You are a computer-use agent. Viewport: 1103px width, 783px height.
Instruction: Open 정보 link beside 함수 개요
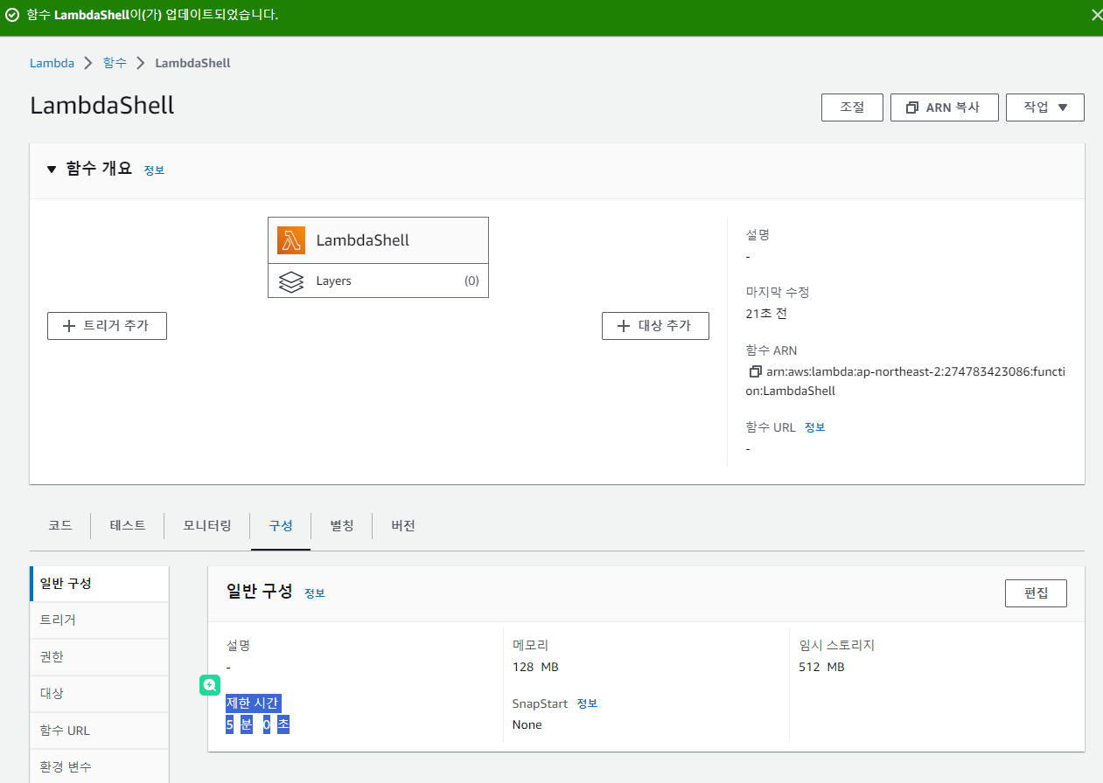(x=154, y=170)
